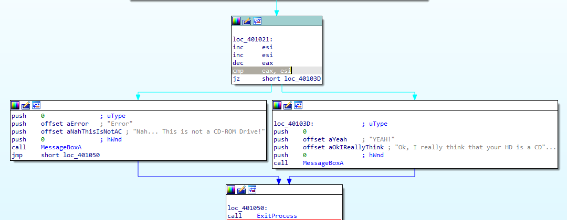The width and height of the screenshot is (567, 220).
Task: Click the highlighted 'cmp eax, esi' line
Action: (276, 71)
